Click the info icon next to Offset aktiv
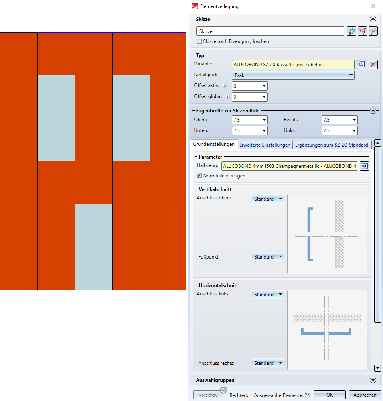The image size is (383, 401). (x=224, y=86)
